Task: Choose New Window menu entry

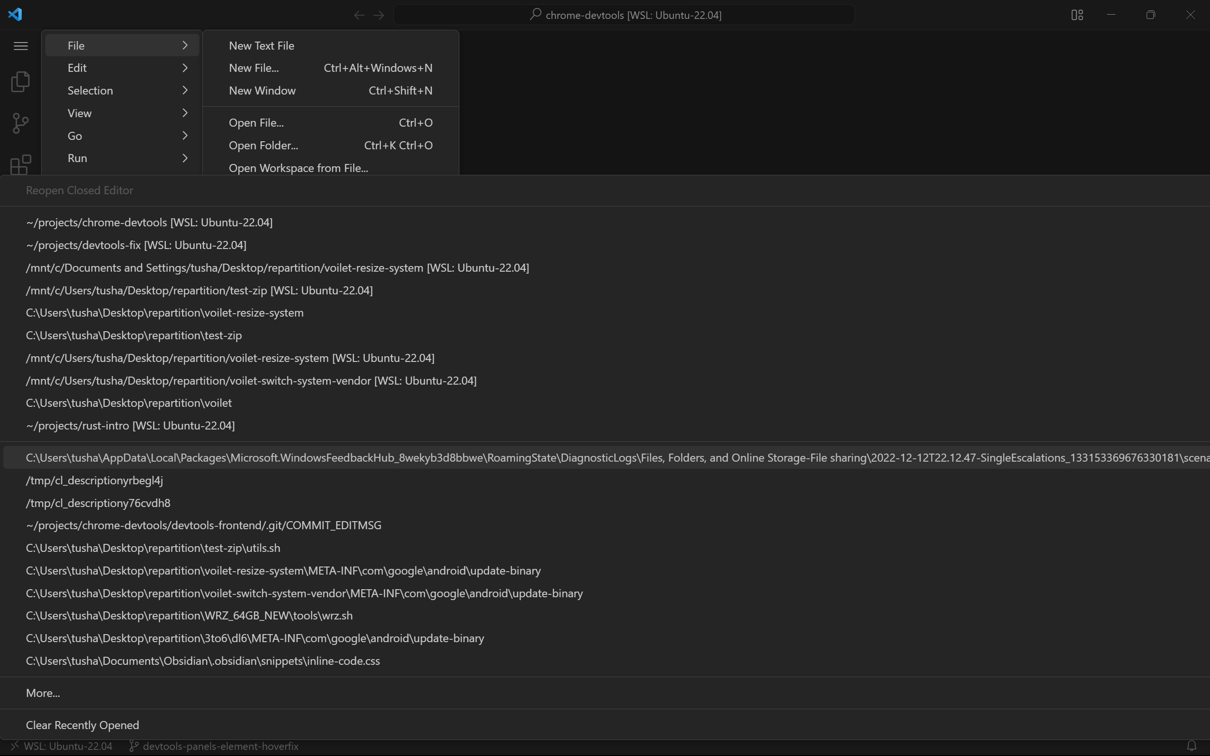Action: (330, 91)
